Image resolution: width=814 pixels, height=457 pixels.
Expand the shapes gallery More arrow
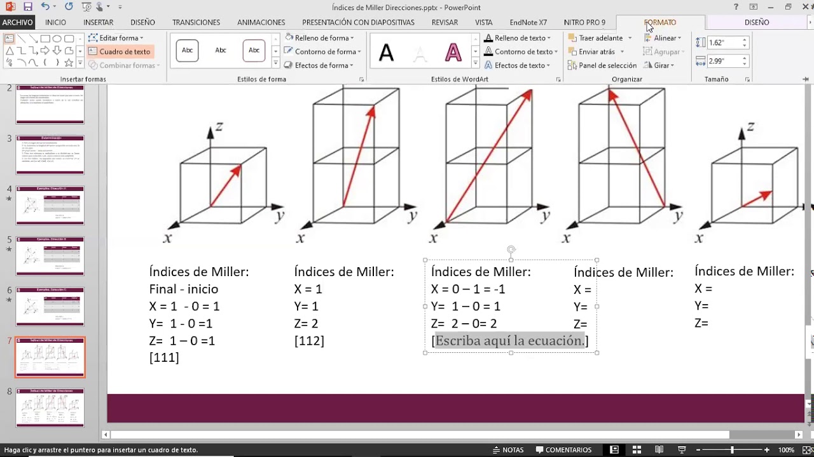(x=81, y=63)
